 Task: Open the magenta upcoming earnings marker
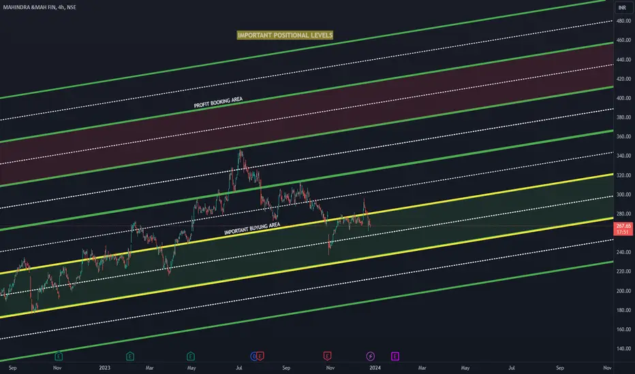[x=395, y=356]
